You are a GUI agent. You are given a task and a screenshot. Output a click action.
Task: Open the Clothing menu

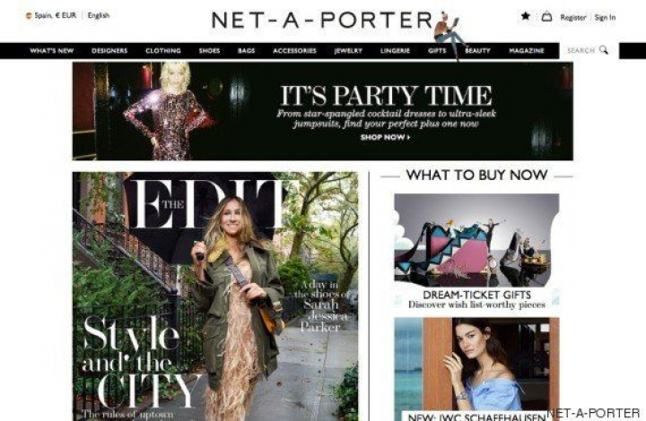point(163,50)
